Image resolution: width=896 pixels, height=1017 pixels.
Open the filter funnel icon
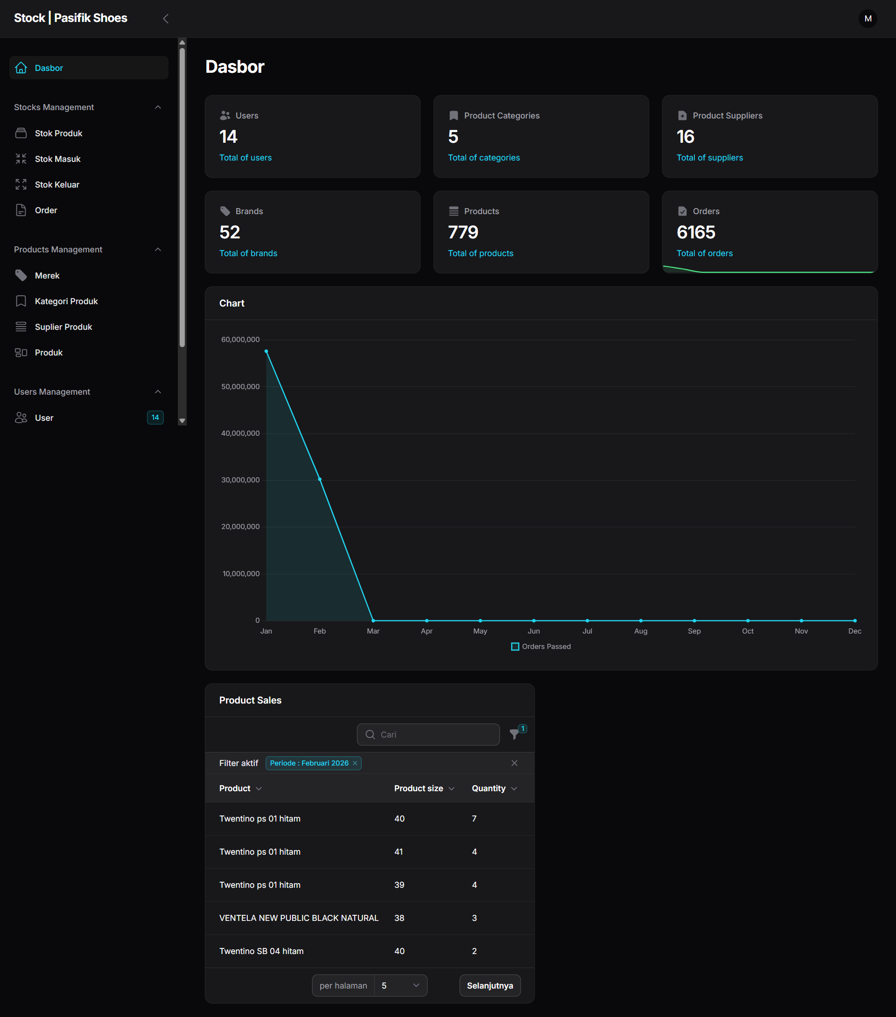(515, 734)
